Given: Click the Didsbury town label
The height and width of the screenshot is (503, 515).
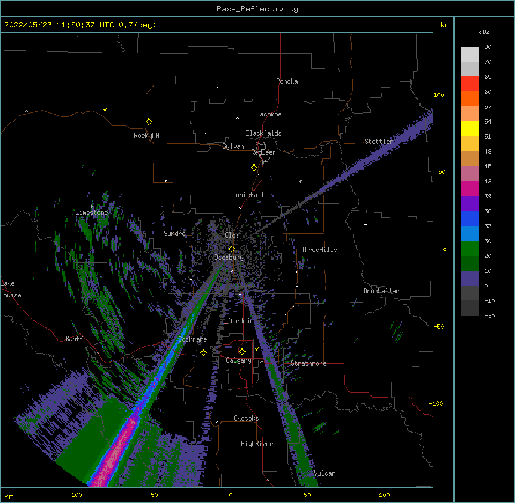Looking at the screenshot, I should coord(229,257).
